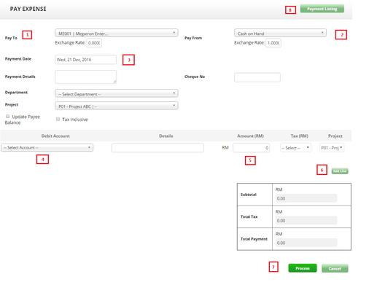Click the line item Details field
This screenshot has width=369, height=282.
pos(158,148)
